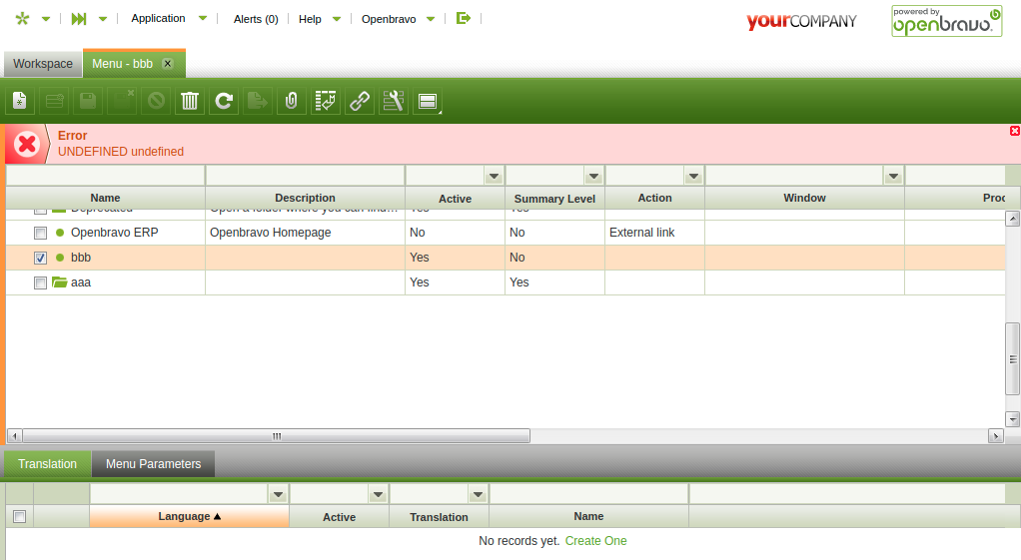
Task: Expand the quick launch dropdown arrow
Action: 103,19
